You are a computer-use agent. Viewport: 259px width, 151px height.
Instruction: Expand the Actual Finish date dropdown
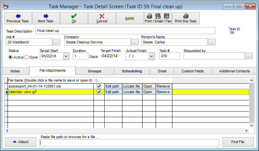tap(151, 56)
